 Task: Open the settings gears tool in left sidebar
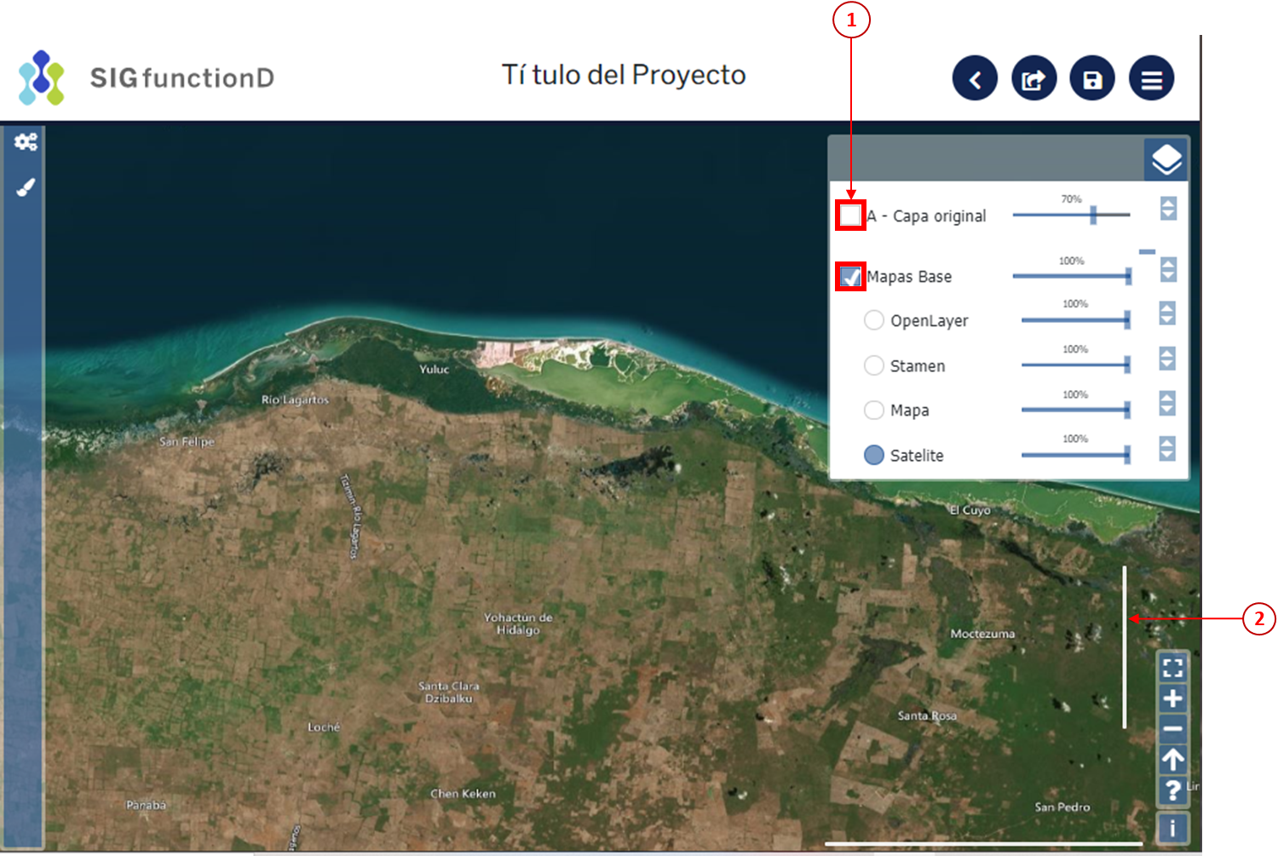(26, 142)
